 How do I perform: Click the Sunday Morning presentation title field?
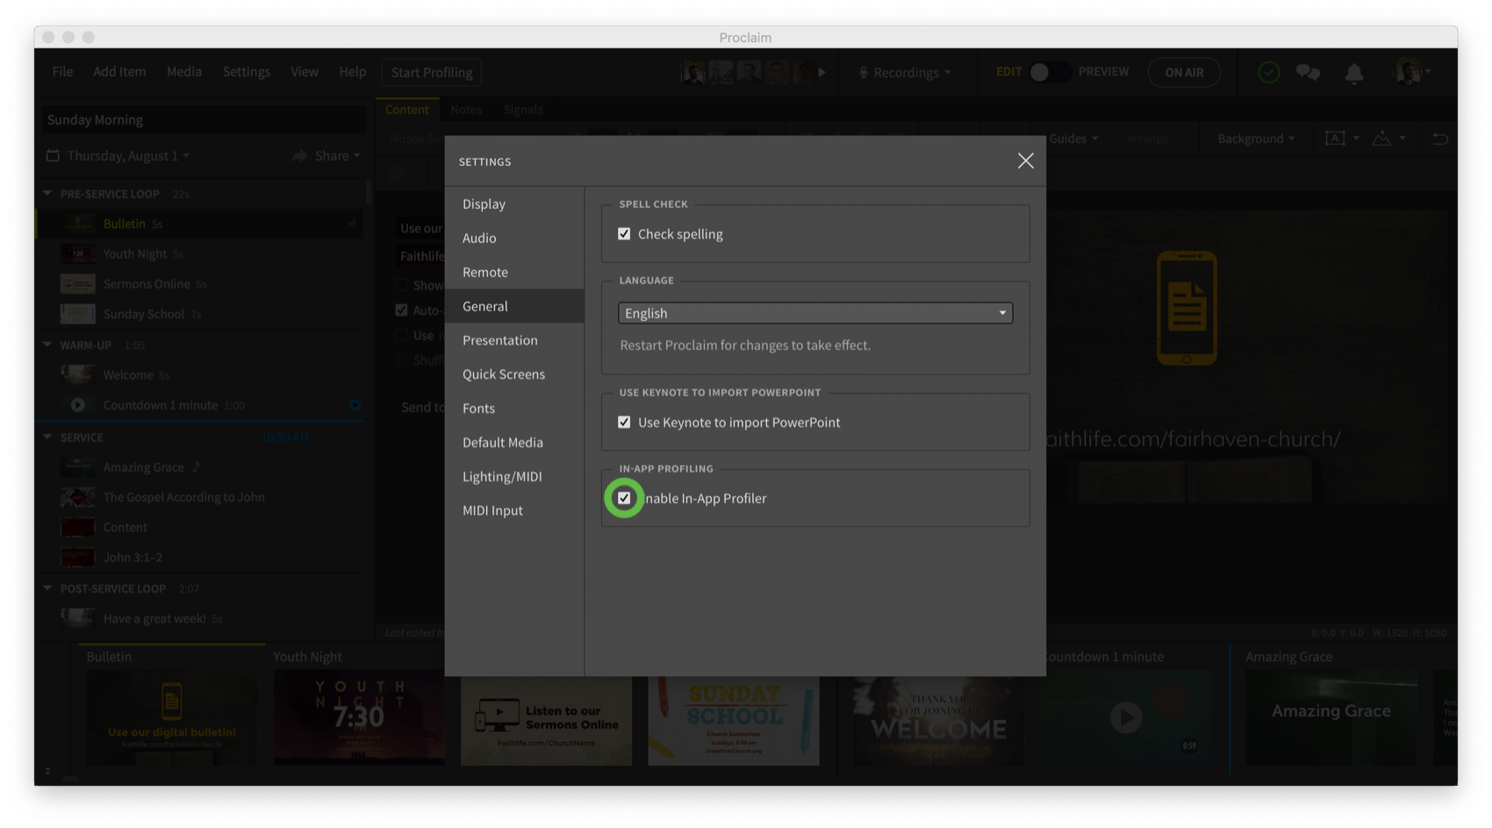click(204, 120)
